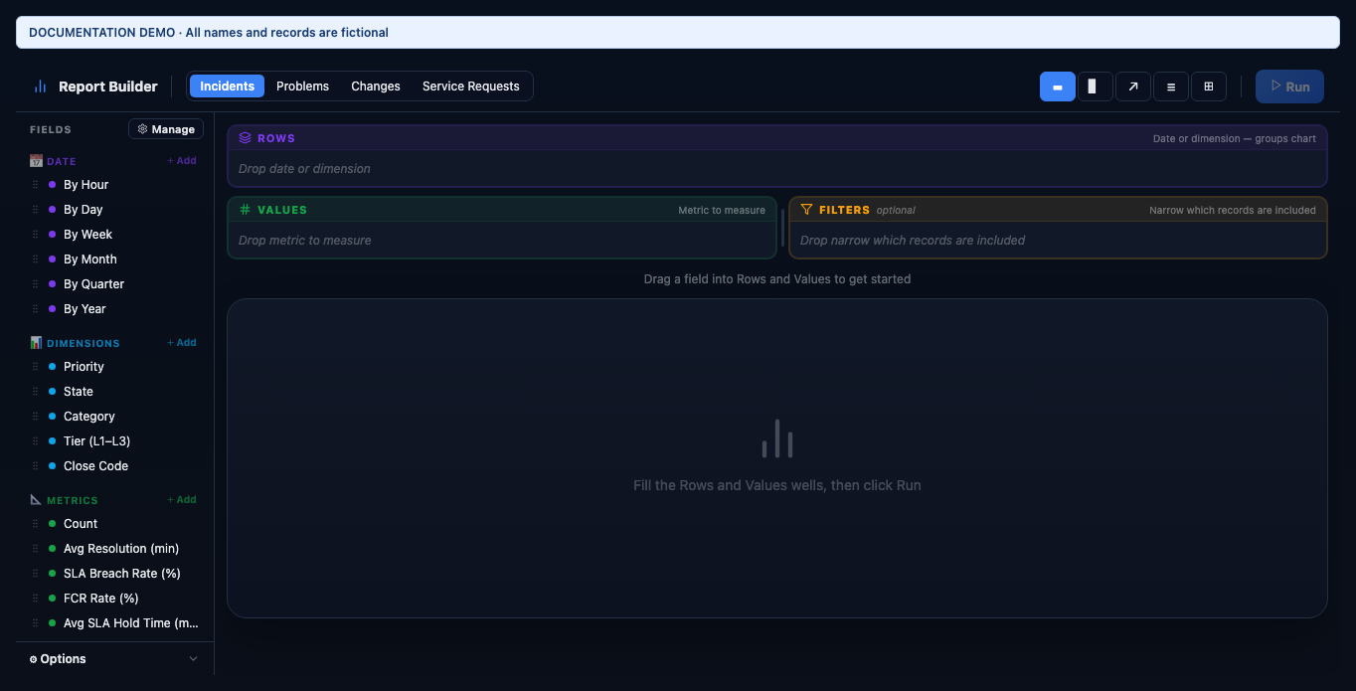
Task: Click the Filters funnel icon
Action: click(807, 210)
